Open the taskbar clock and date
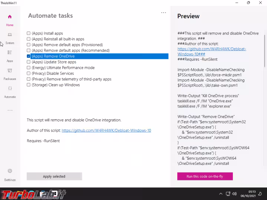Viewport: 267px width, 200px height. (x=248, y=194)
